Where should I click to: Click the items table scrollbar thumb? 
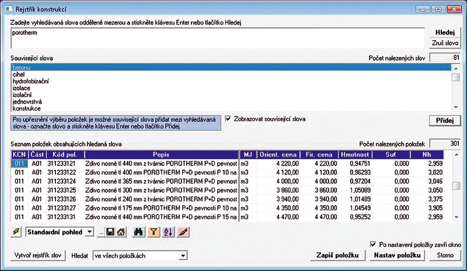tap(456, 186)
